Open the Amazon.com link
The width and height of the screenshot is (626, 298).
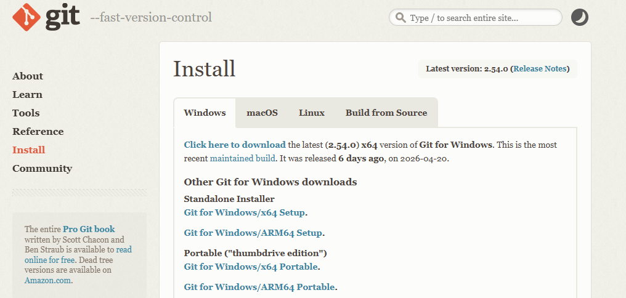[x=48, y=280]
